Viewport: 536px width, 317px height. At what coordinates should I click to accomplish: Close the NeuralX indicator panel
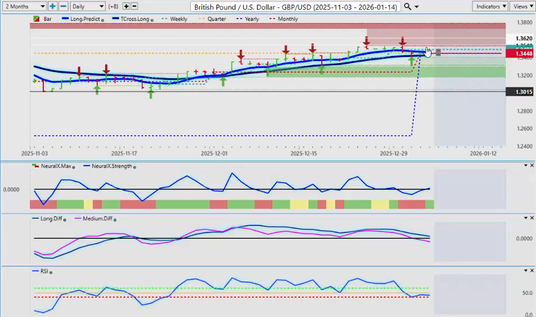[x=532, y=166]
